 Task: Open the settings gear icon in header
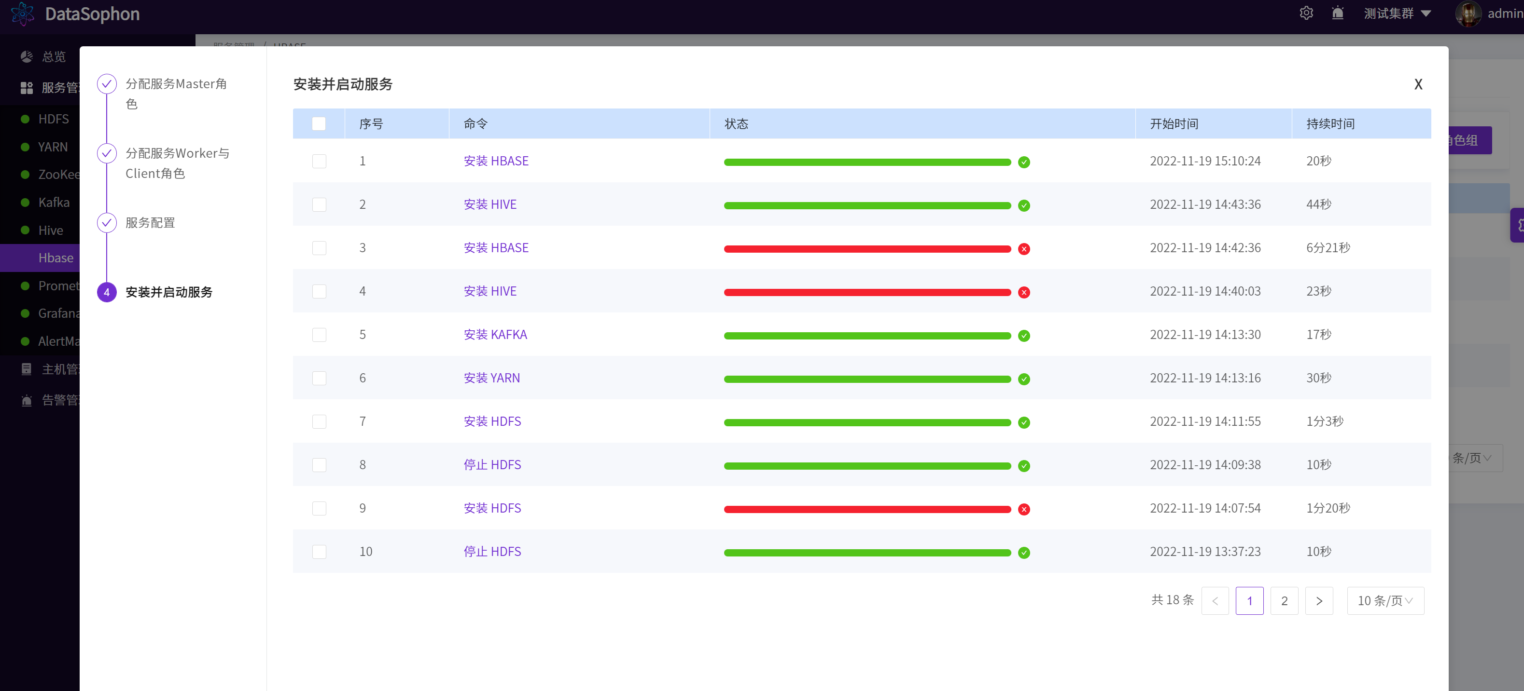click(1306, 13)
